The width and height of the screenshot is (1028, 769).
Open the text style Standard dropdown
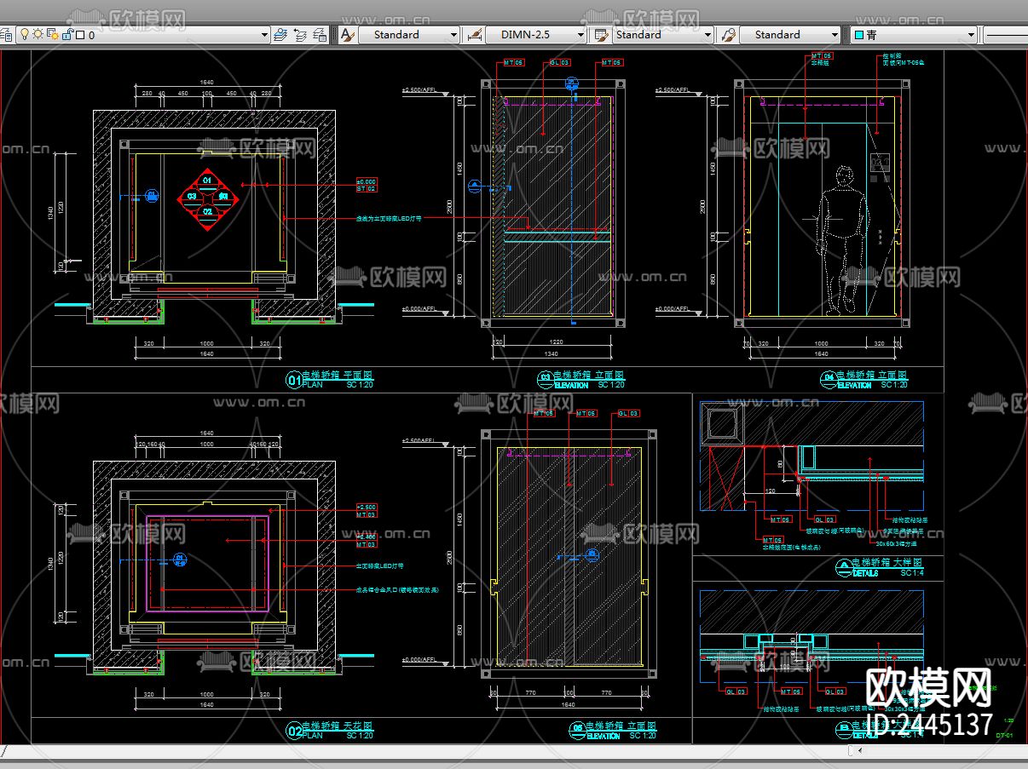click(453, 35)
